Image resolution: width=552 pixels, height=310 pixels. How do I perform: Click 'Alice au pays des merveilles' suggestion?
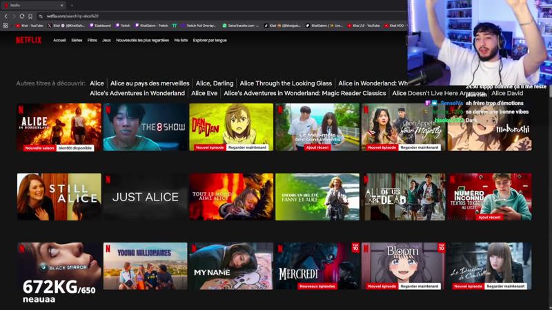150,83
